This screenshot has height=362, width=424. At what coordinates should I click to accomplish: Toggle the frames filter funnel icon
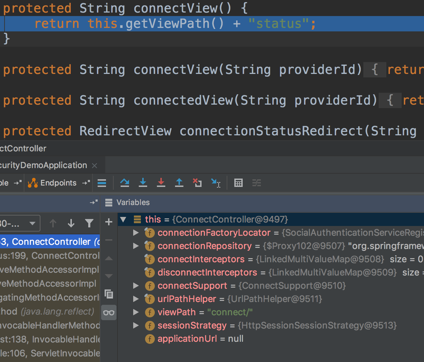pyautogui.click(x=89, y=223)
